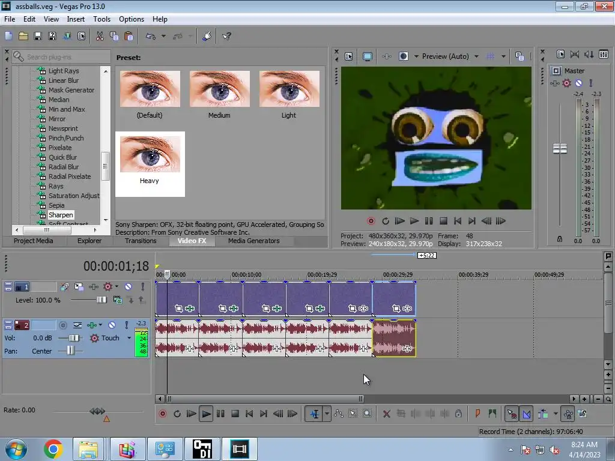615x461 pixels.
Task: Mute video track 1
Action: tap(129, 287)
